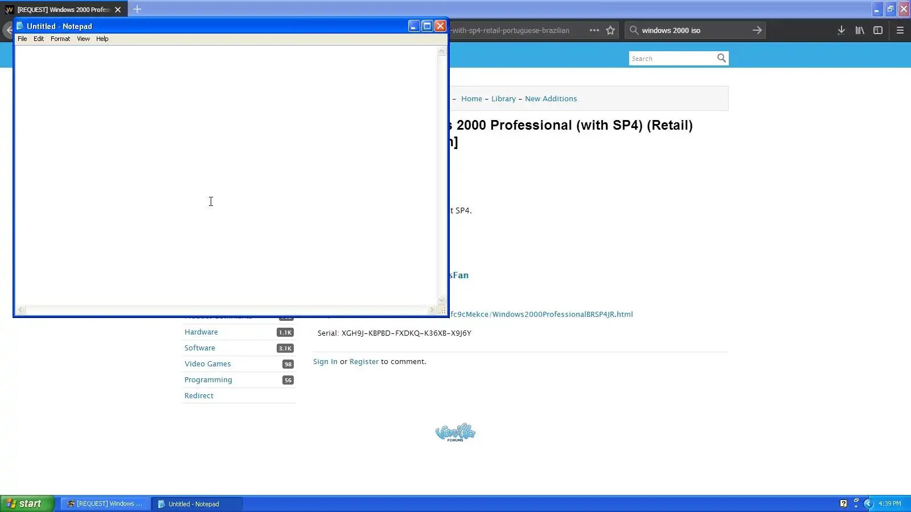Click the 4:39 PM clock

(x=890, y=503)
